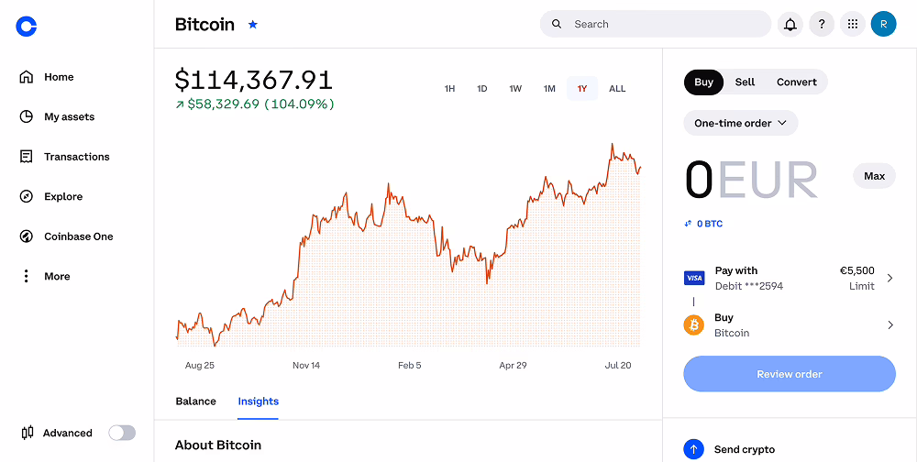The height and width of the screenshot is (462, 917).
Task: Open the Balance tab
Action: [195, 401]
